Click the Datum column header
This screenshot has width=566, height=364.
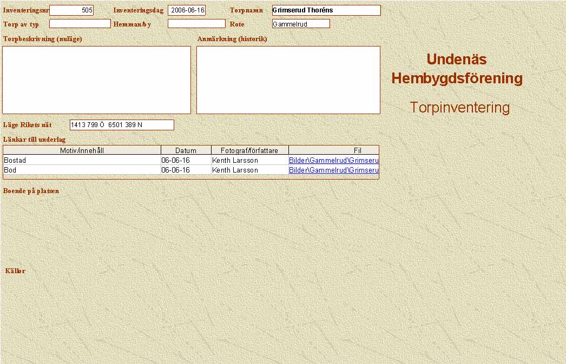pos(186,150)
